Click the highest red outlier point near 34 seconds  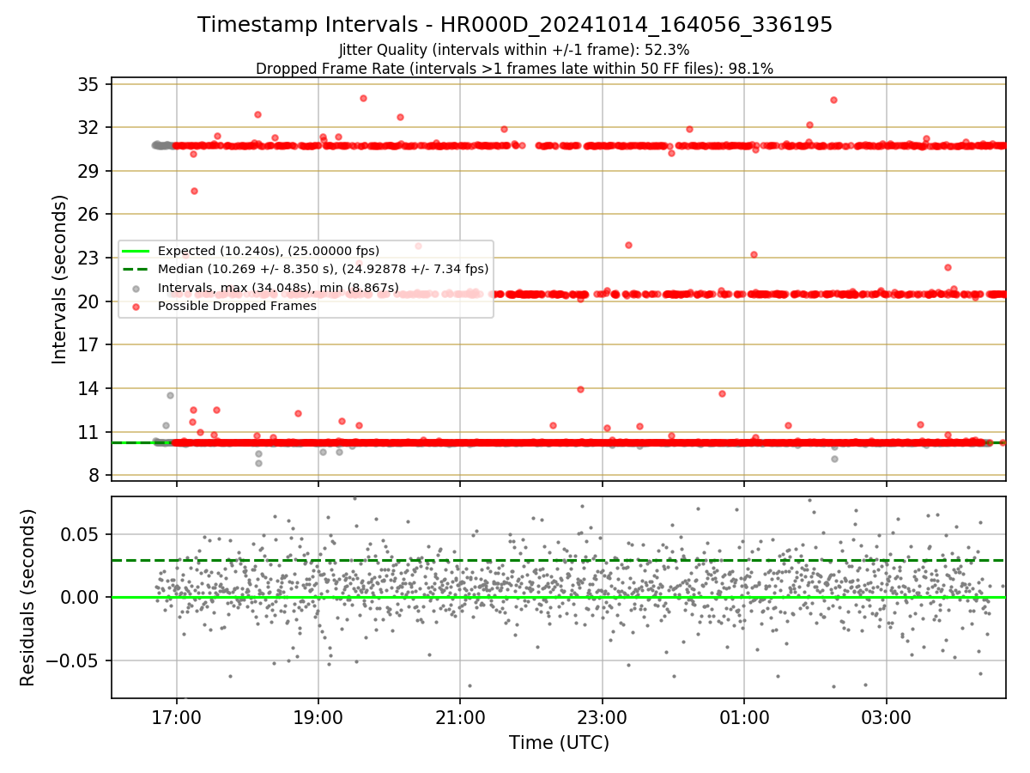(363, 98)
